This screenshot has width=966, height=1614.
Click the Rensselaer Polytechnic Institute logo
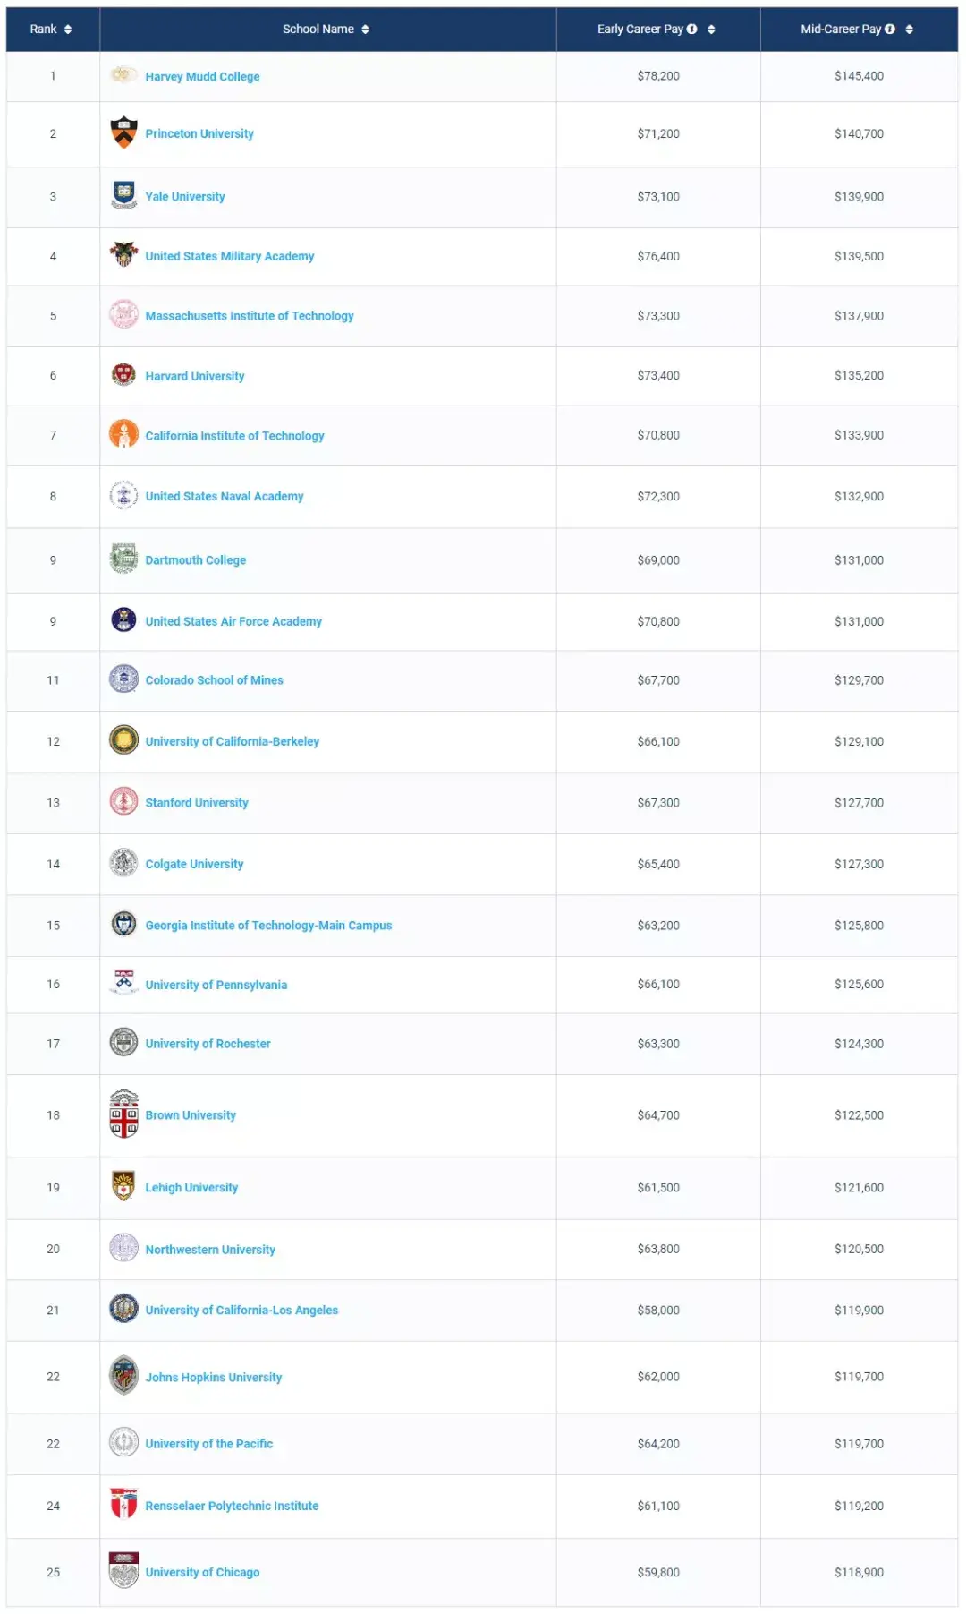(x=123, y=1505)
